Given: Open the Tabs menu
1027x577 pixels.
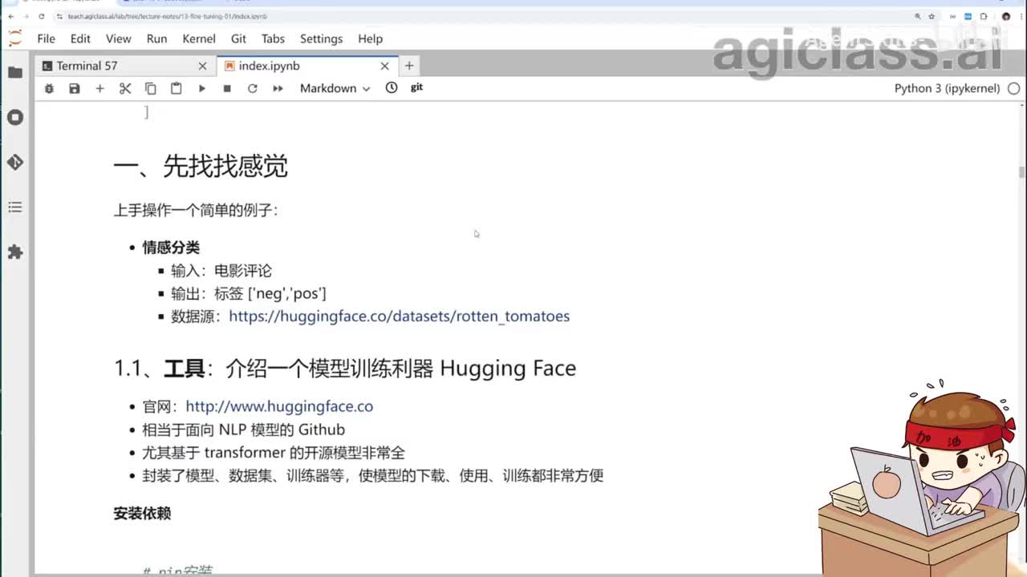Looking at the screenshot, I should tap(273, 38).
